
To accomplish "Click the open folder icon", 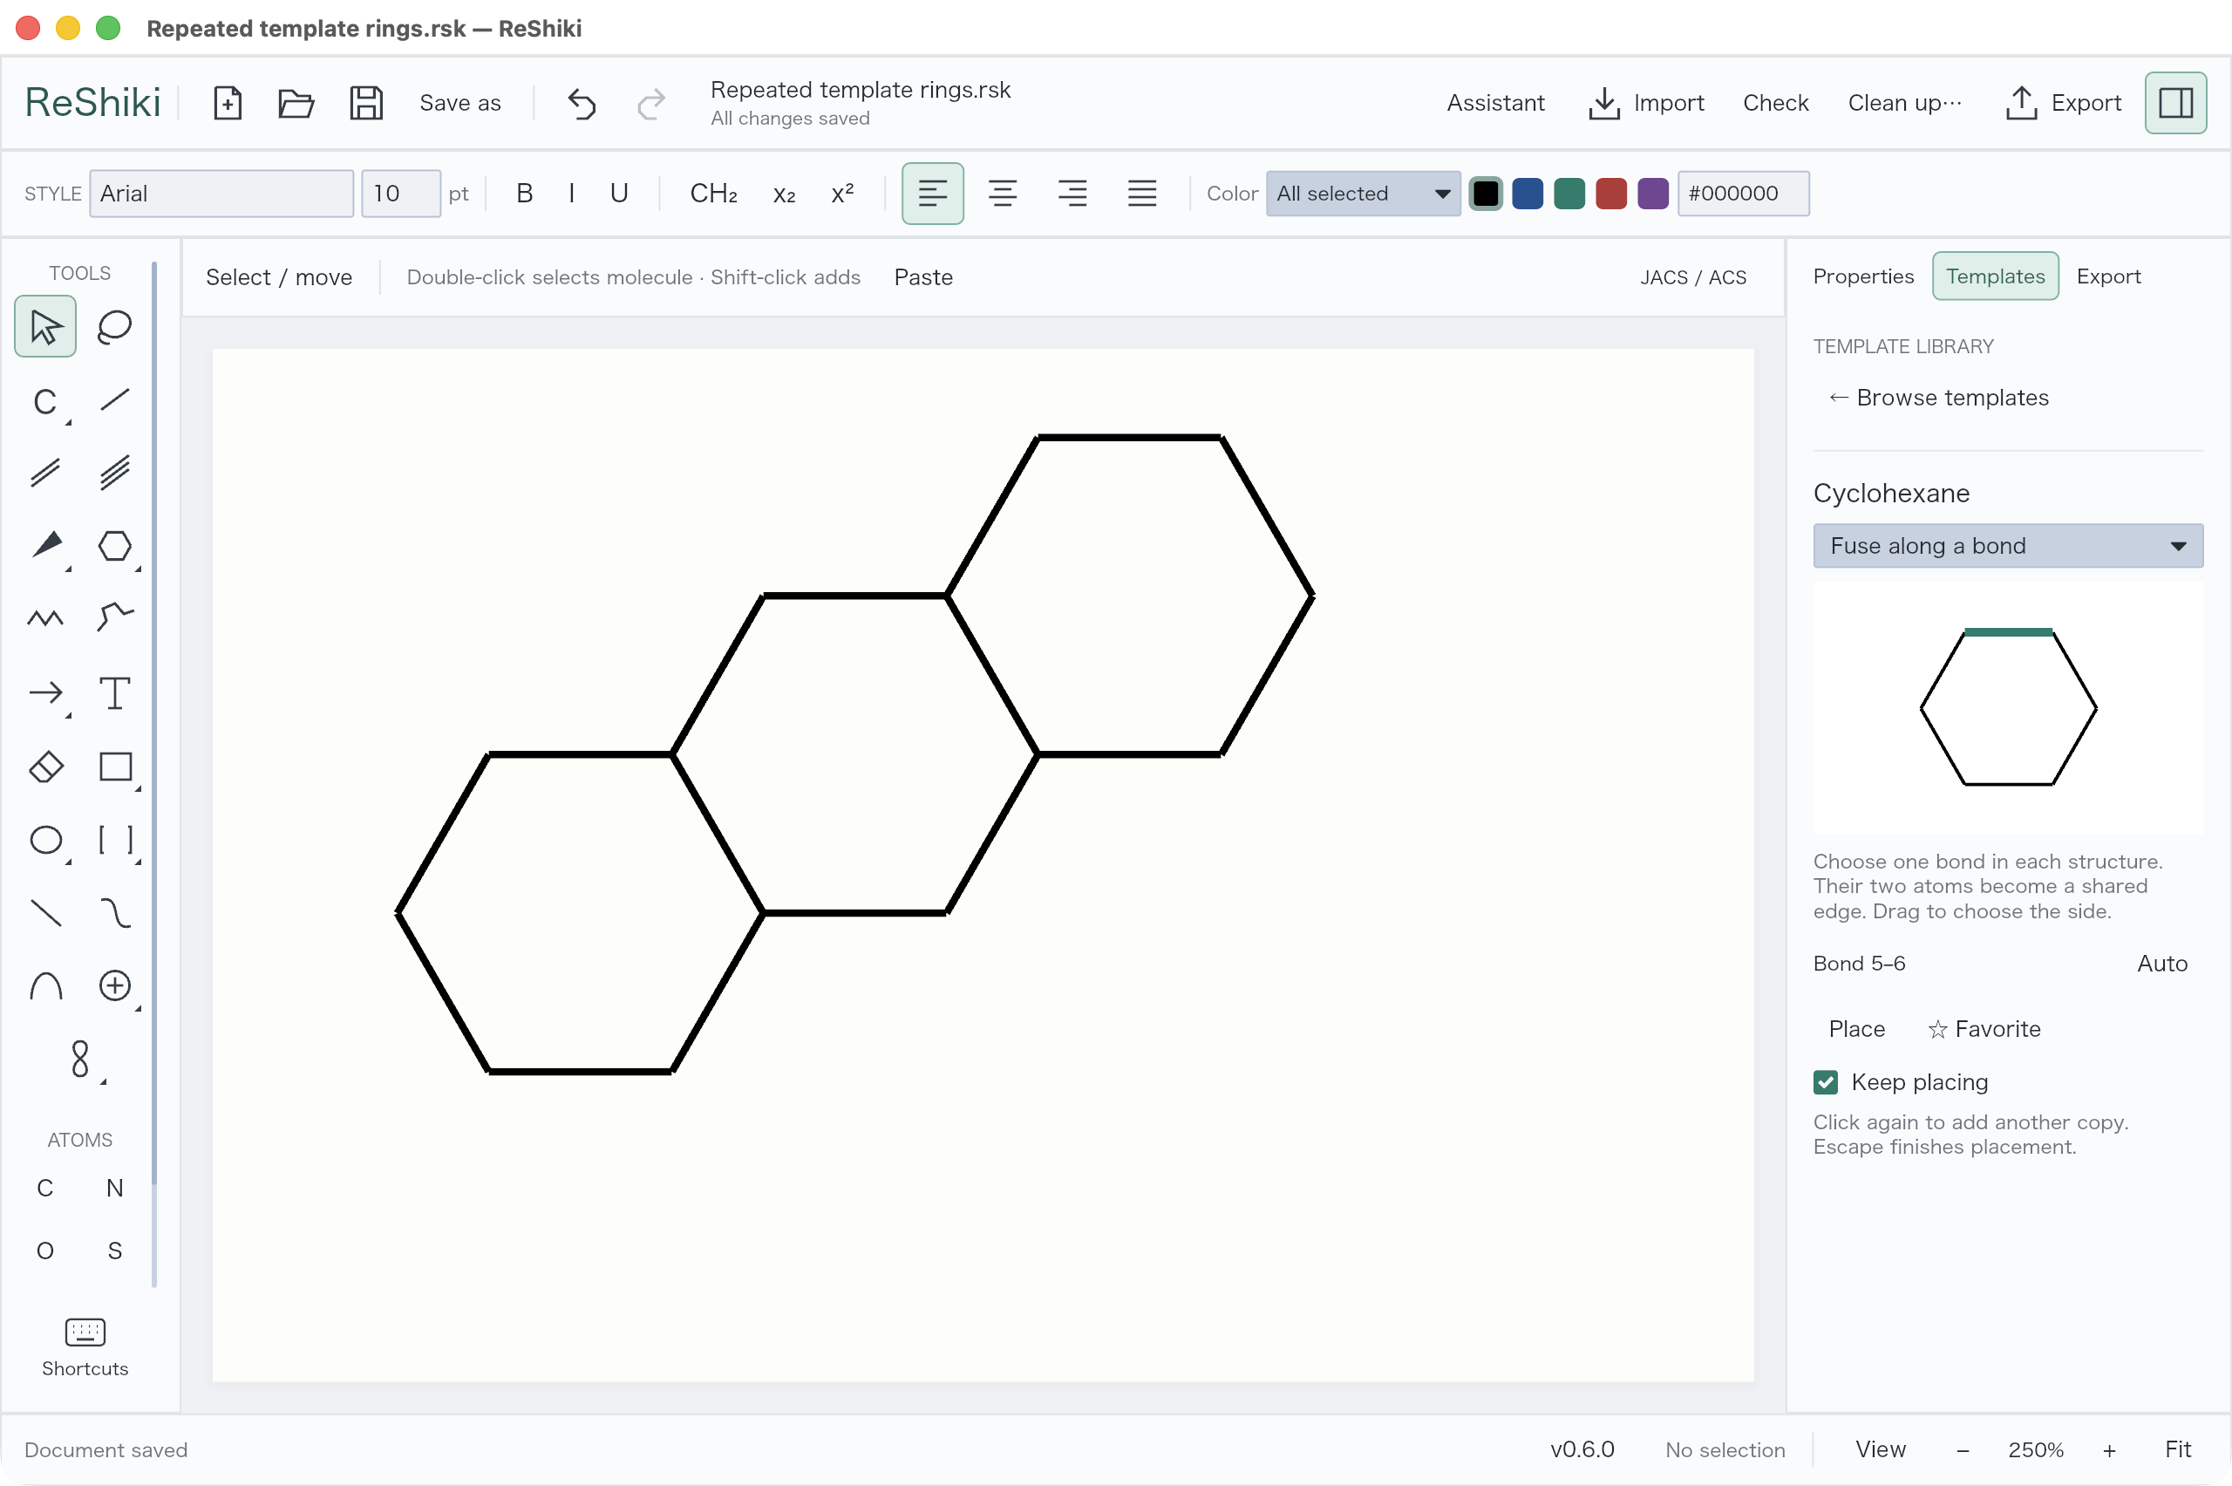I will pos(296,102).
